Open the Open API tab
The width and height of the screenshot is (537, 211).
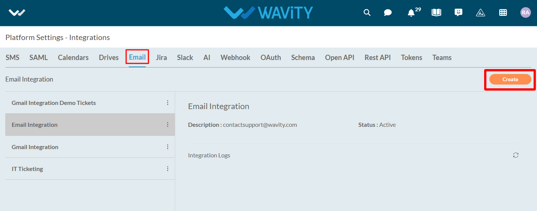click(x=339, y=57)
